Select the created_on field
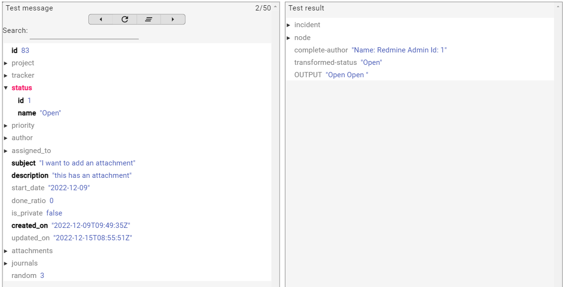The width and height of the screenshot is (565, 287). point(30,225)
